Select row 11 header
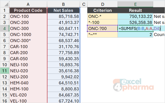 (x=5, y=71)
